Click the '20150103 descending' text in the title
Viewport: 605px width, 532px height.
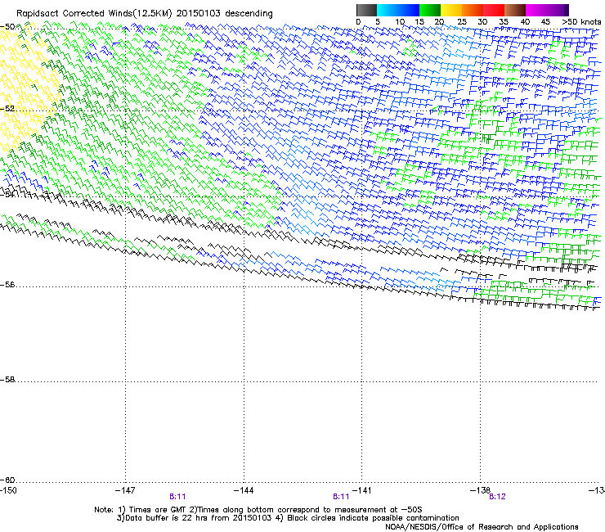[225, 14]
